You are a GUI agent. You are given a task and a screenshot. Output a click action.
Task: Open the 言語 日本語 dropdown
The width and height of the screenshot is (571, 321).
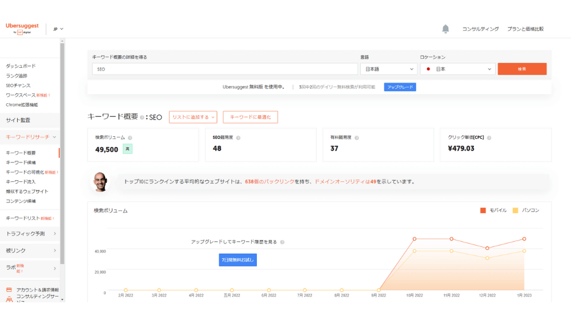pyautogui.click(x=388, y=69)
